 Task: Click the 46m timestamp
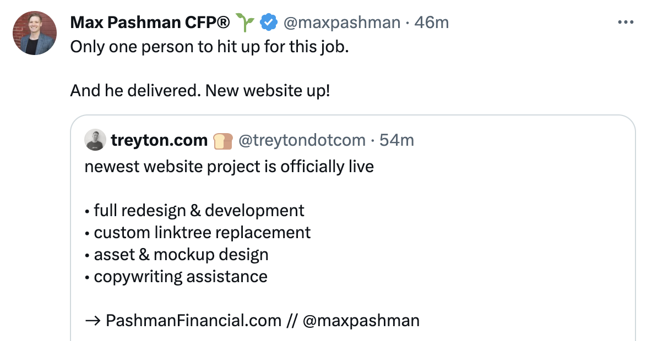[432, 23]
